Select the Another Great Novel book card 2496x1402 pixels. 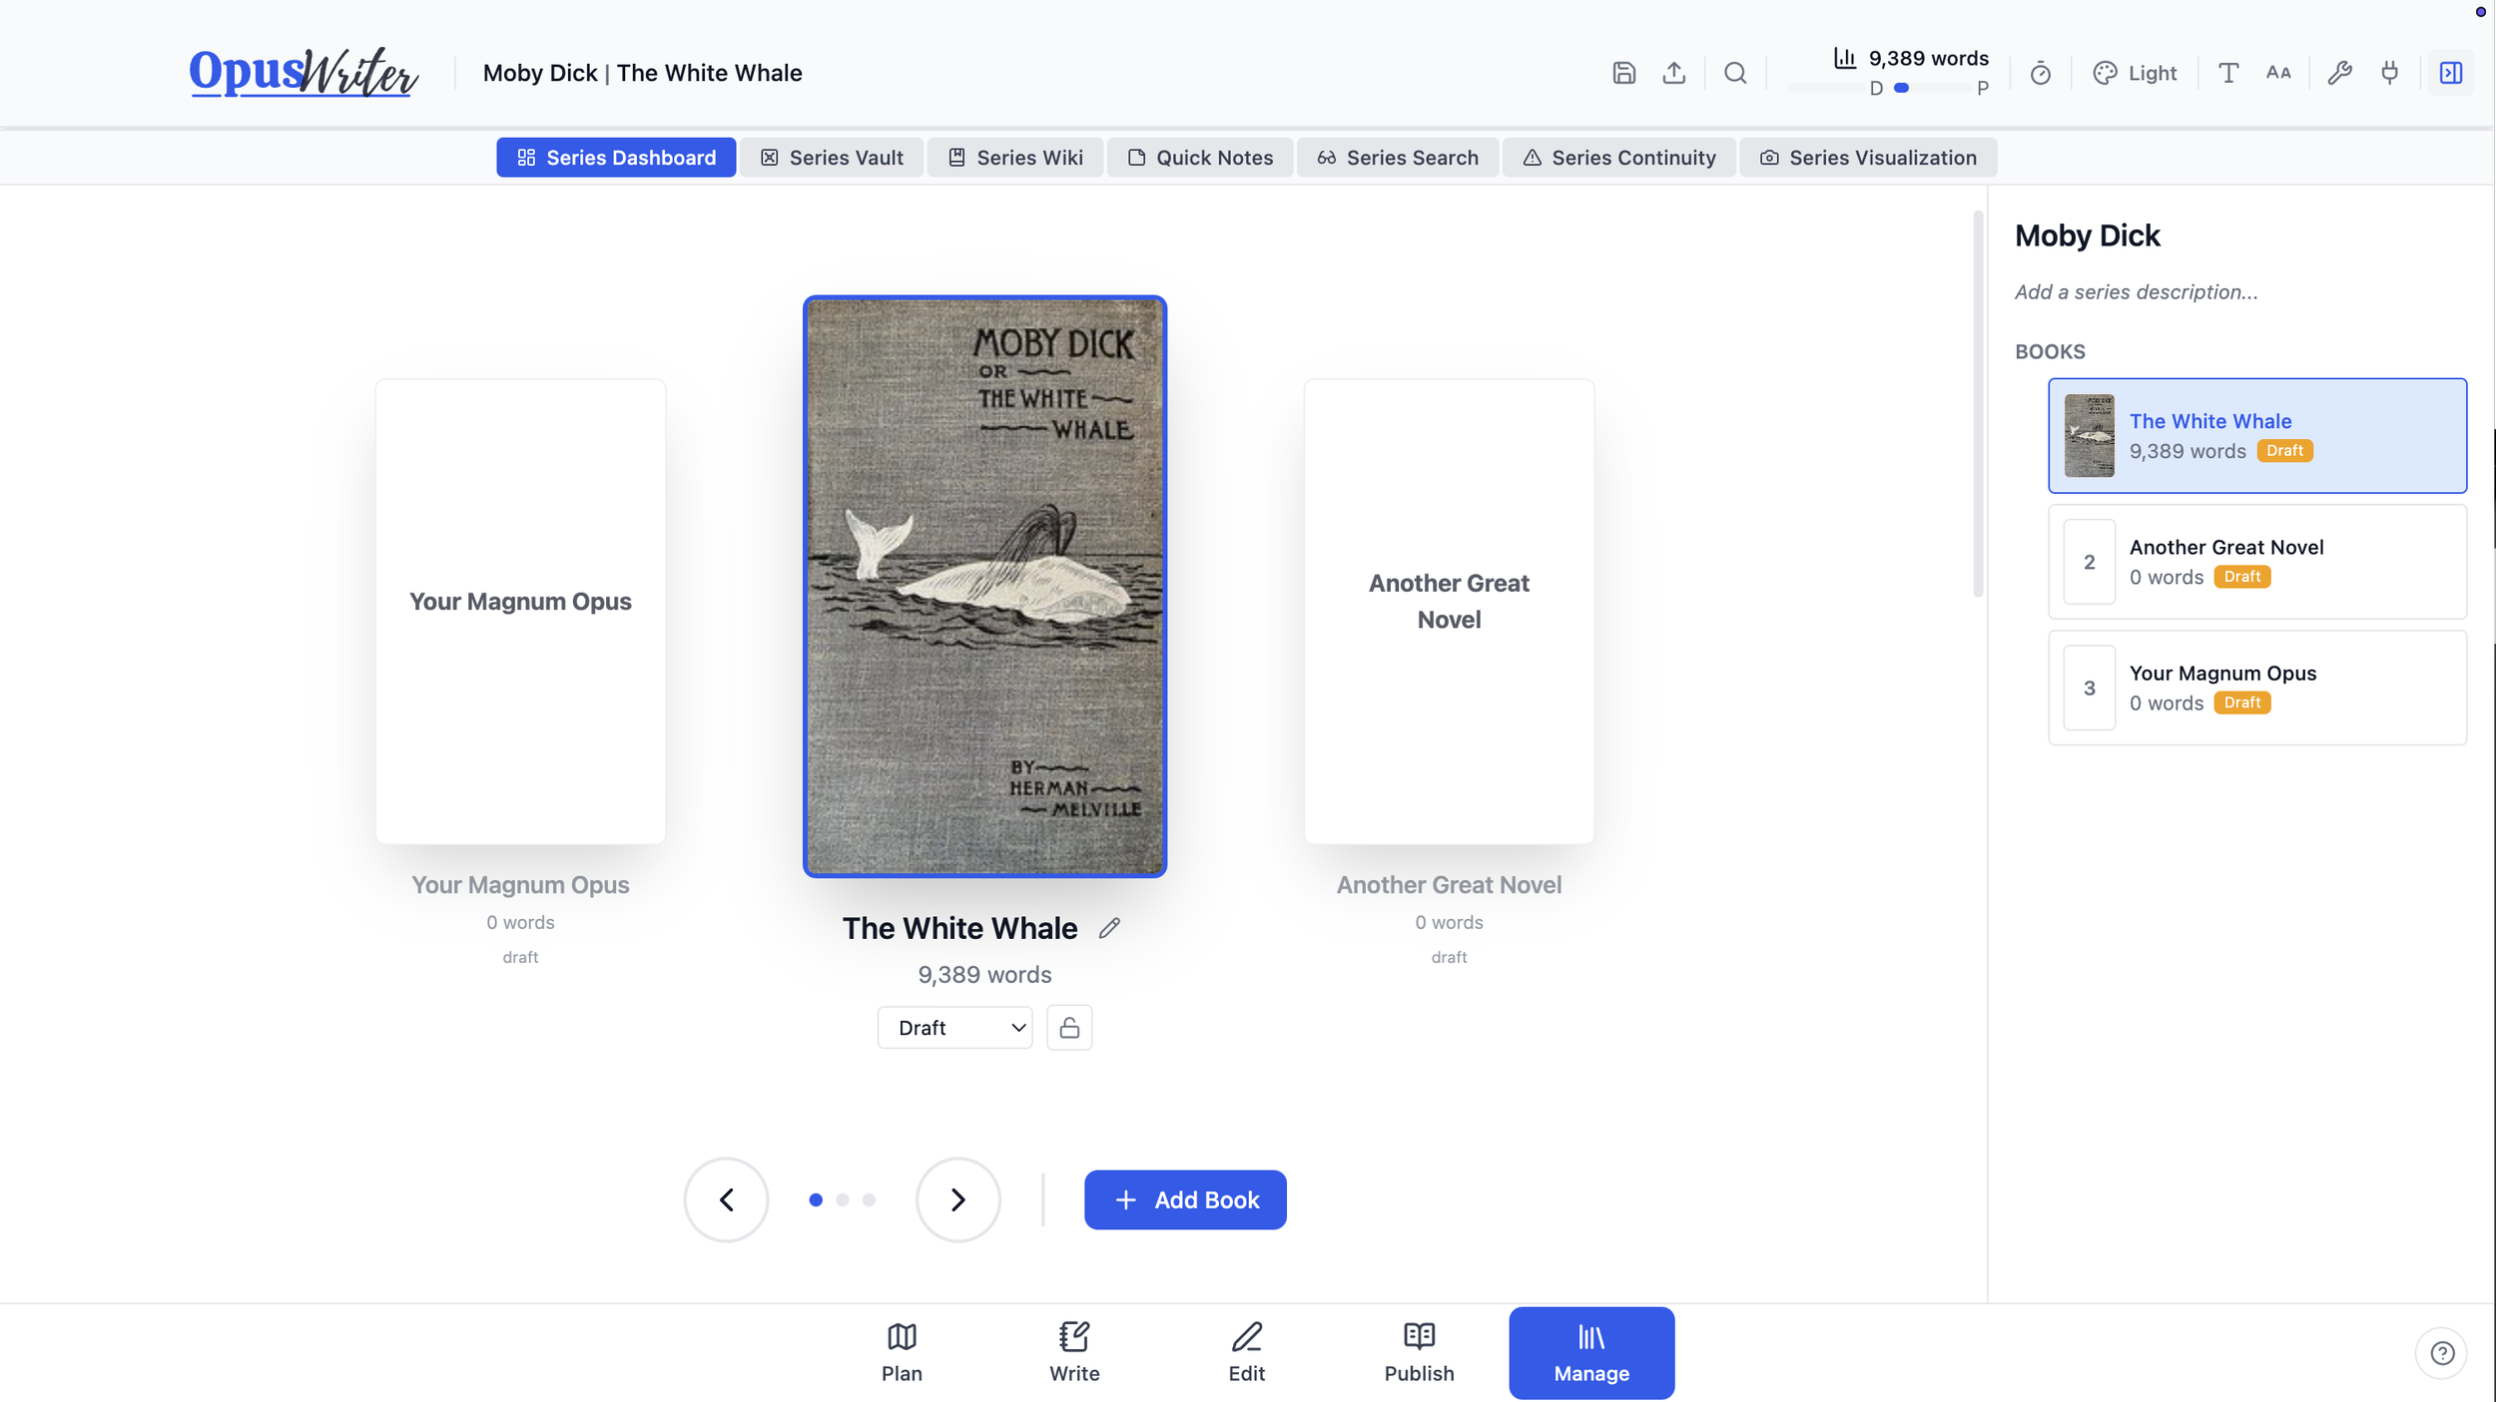click(x=1449, y=612)
